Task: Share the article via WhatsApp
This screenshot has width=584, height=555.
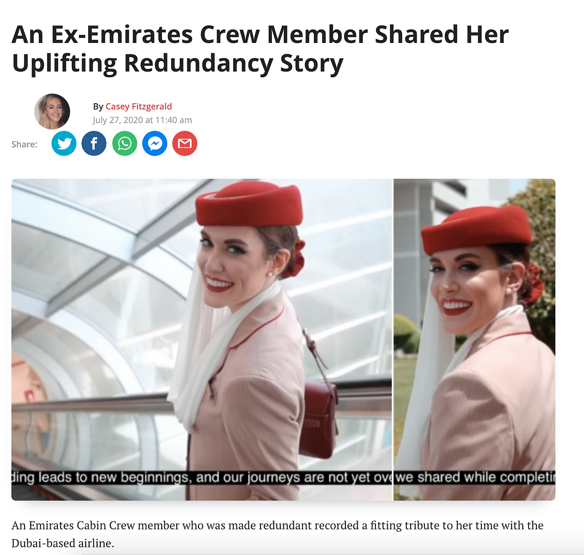Action: (125, 143)
